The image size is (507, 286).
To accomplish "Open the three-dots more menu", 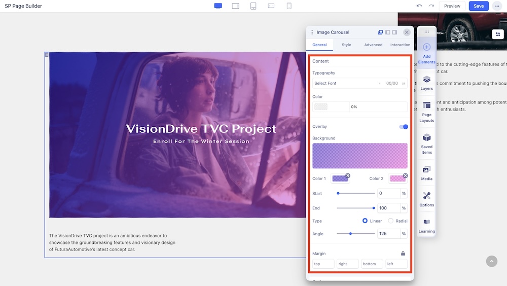I will tap(497, 6).
